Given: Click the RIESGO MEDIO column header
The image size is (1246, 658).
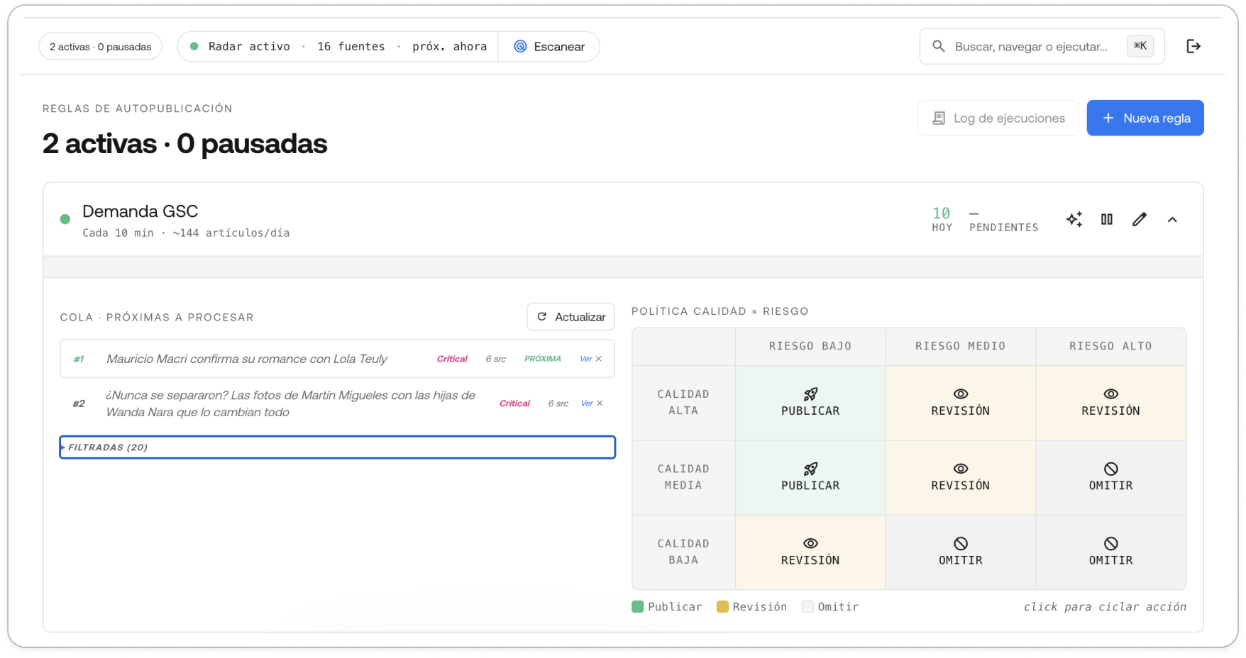Looking at the screenshot, I should [x=961, y=346].
